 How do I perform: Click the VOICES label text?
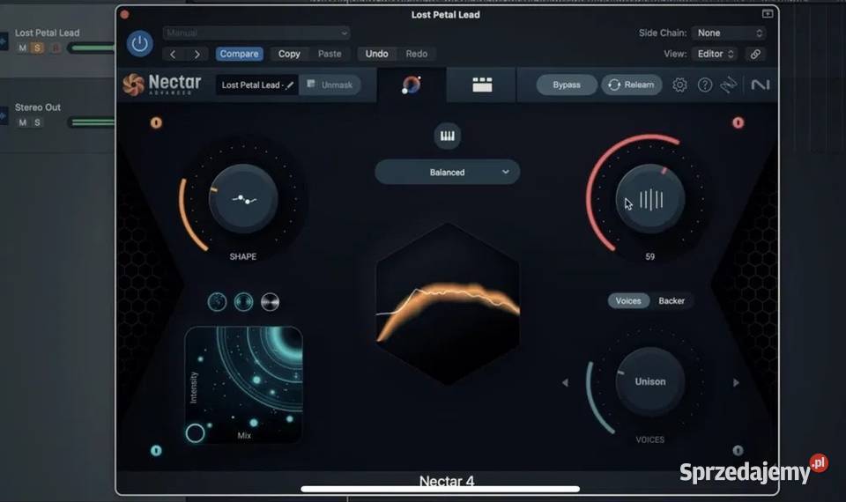click(650, 440)
